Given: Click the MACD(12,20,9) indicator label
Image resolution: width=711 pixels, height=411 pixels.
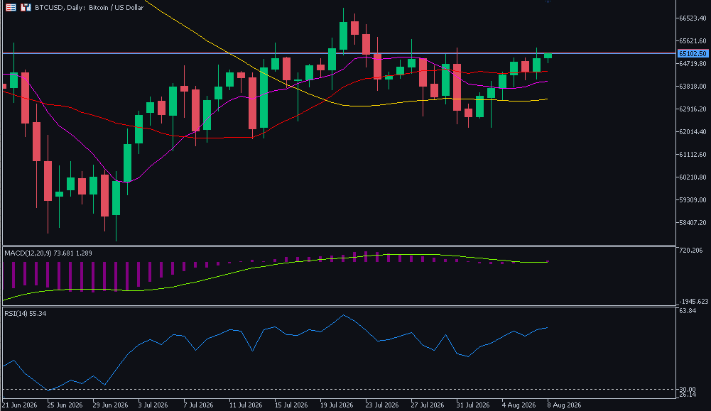Looking at the screenshot, I should pyautogui.click(x=48, y=253).
